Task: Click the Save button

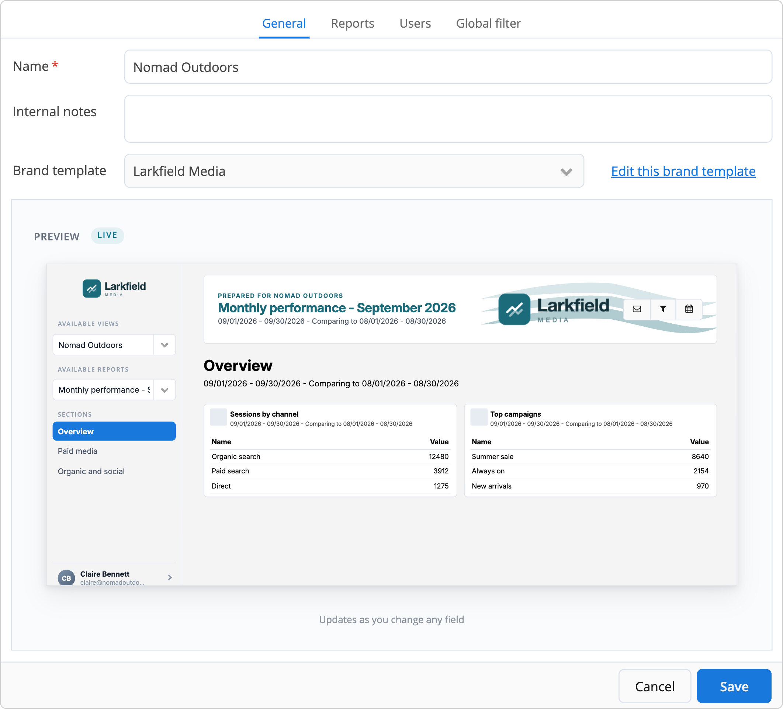Action: (x=734, y=686)
